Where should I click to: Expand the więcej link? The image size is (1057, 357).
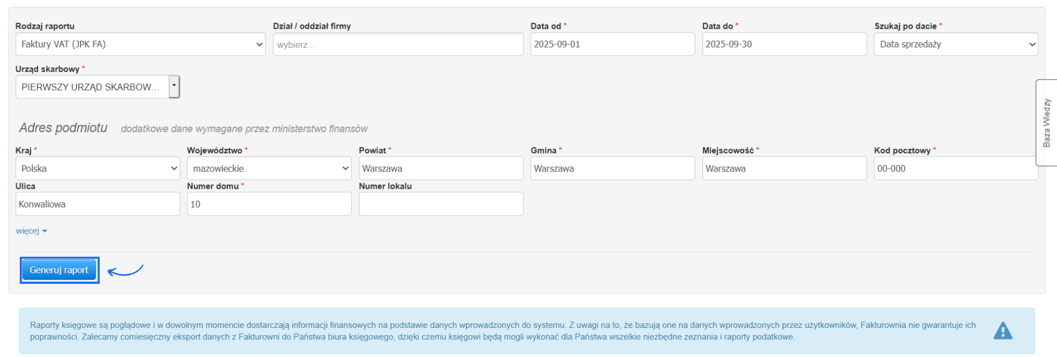[x=31, y=231]
